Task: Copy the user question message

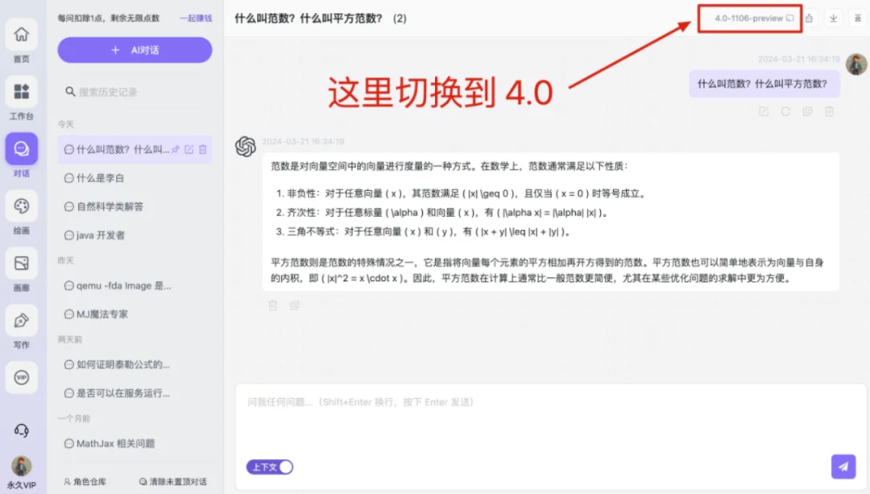Action: pyautogui.click(x=807, y=111)
